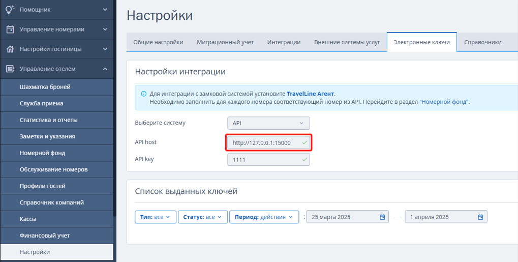Open the Период: действия filter dropdown
The height and width of the screenshot is (262, 518).
(264, 217)
